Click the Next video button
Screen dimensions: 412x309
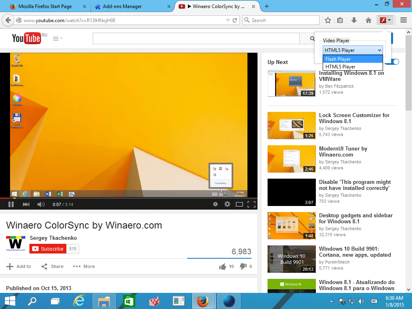[26, 204]
